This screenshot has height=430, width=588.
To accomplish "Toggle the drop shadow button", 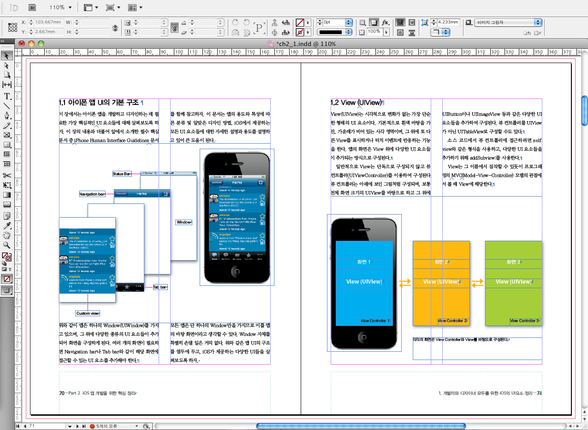I will pyautogui.click(x=374, y=22).
